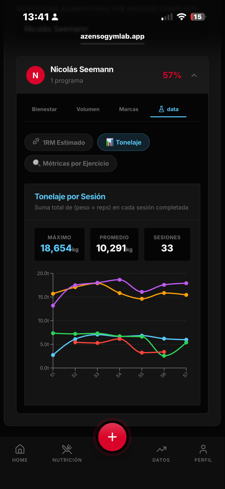Open the Nutrición fork-and-knife icon
225x489 pixels.
coord(67,449)
